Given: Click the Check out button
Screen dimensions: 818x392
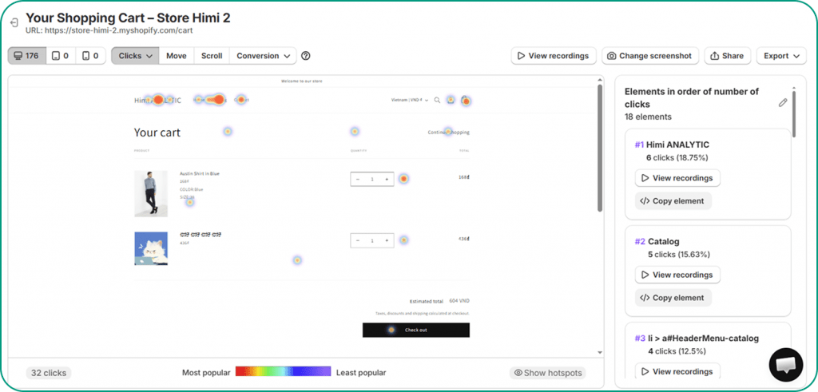Looking at the screenshot, I should pyautogui.click(x=415, y=330).
